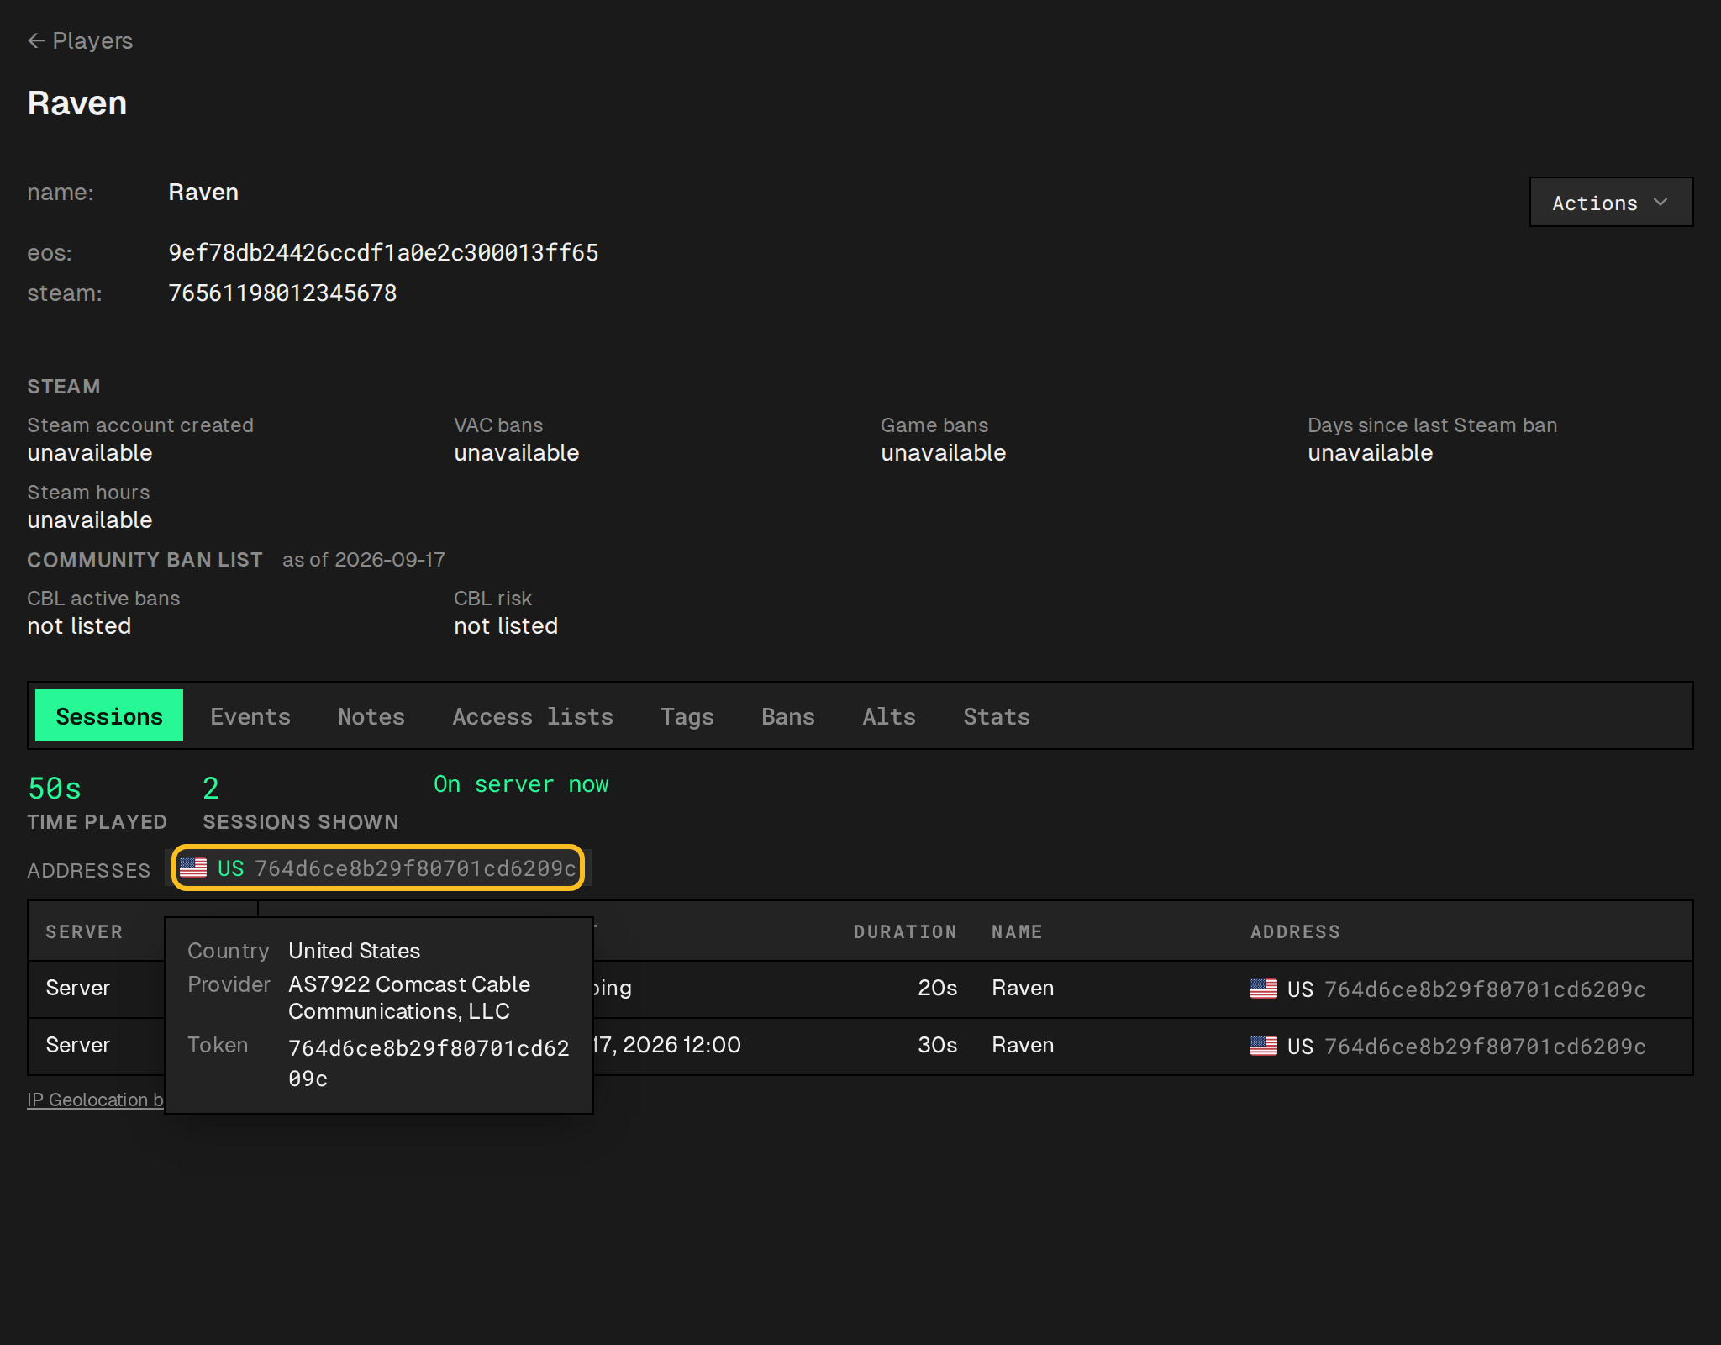Select the EOS ID value

pyautogui.click(x=383, y=252)
